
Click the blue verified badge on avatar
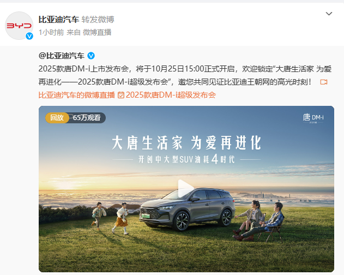pos(29,36)
